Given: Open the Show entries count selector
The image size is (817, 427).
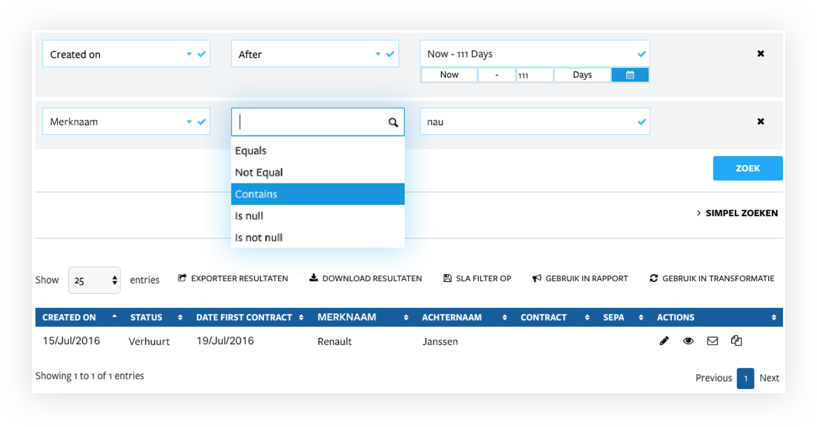Looking at the screenshot, I should click(x=94, y=280).
